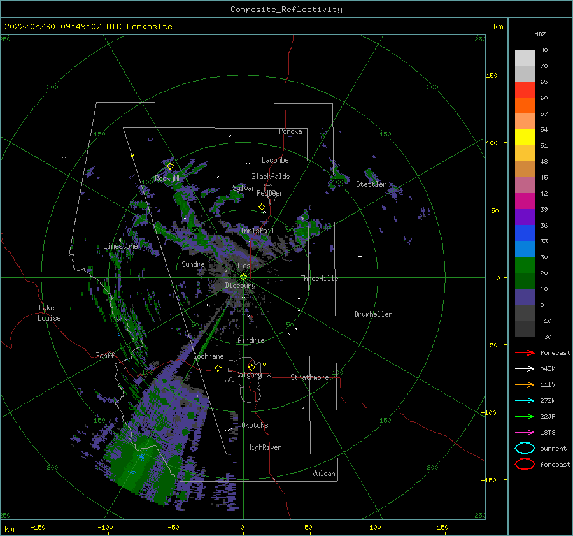Click the Didsbury city label

[x=241, y=286]
